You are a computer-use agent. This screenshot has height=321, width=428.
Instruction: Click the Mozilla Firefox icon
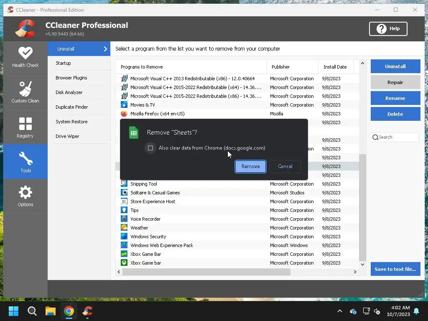[x=124, y=114]
